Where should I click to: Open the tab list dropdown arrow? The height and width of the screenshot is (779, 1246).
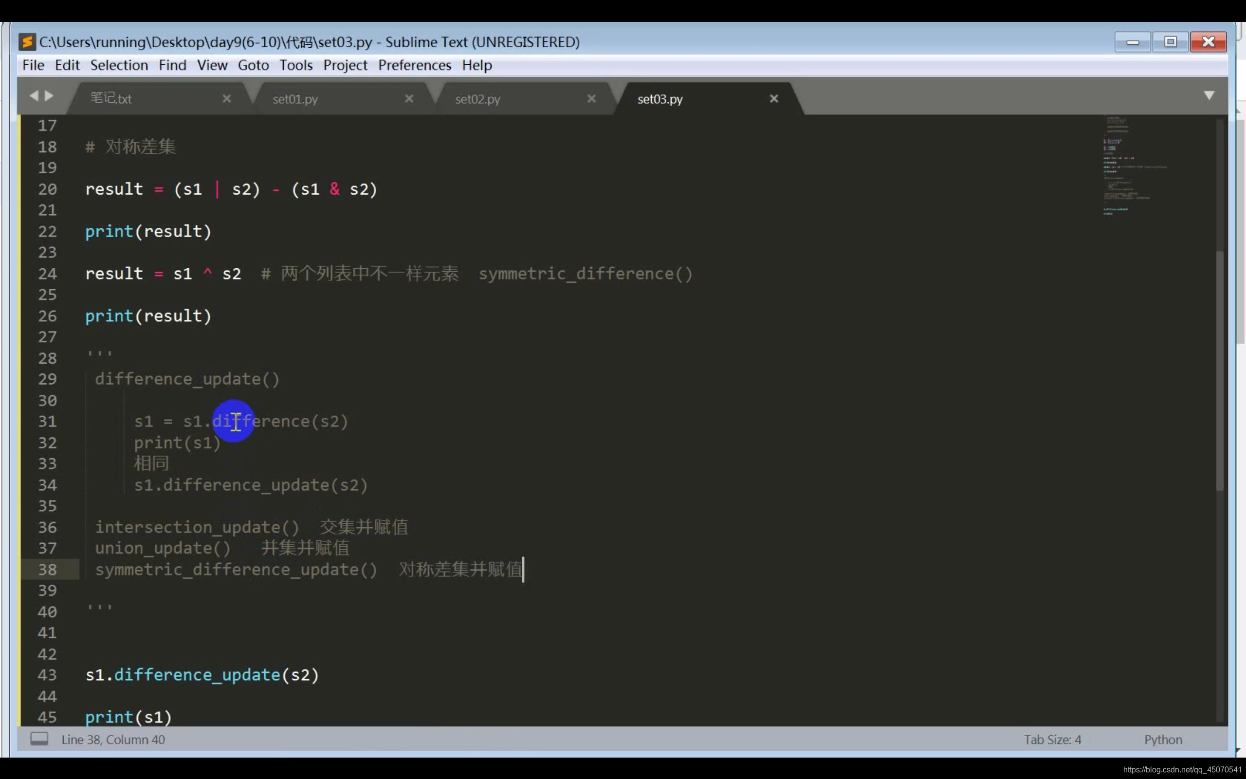click(x=1209, y=95)
